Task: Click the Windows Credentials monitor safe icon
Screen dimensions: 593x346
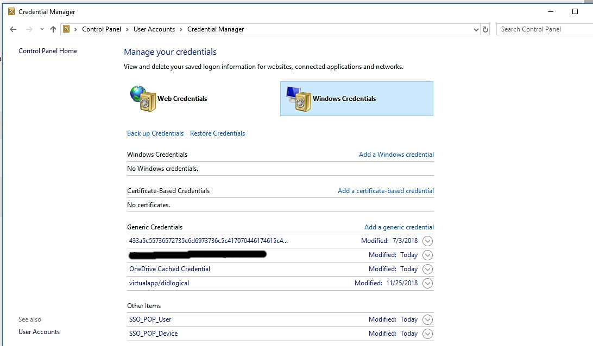Action: pos(298,99)
